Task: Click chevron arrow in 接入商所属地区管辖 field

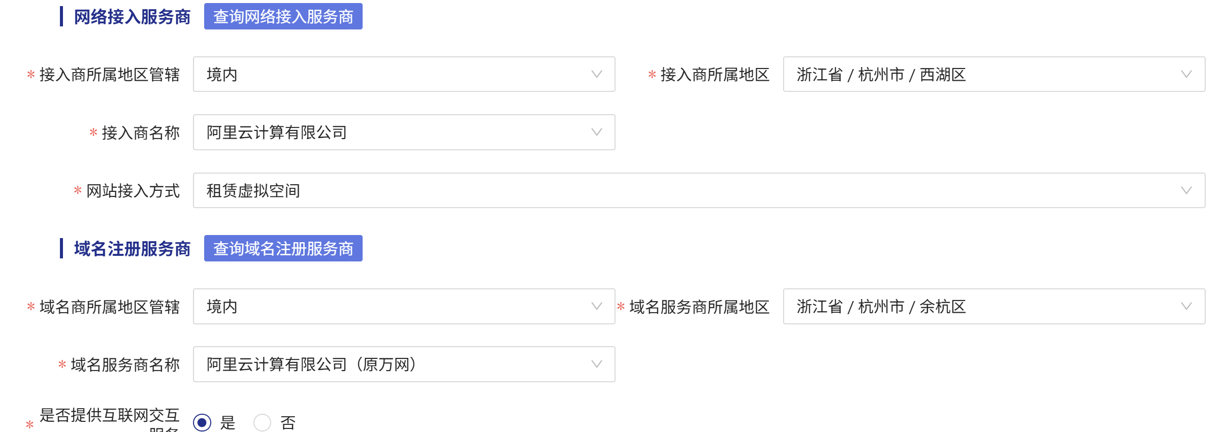Action: click(597, 75)
